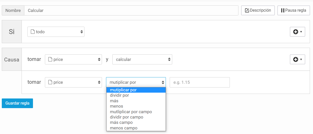This screenshot has width=313, height=134.
Task: Choose 'menos campo' option
Action: (136, 128)
